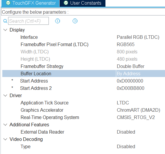Go to previous search result arrow
This screenshot has width=165, height=154.
pyautogui.click(x=58, y=21)
